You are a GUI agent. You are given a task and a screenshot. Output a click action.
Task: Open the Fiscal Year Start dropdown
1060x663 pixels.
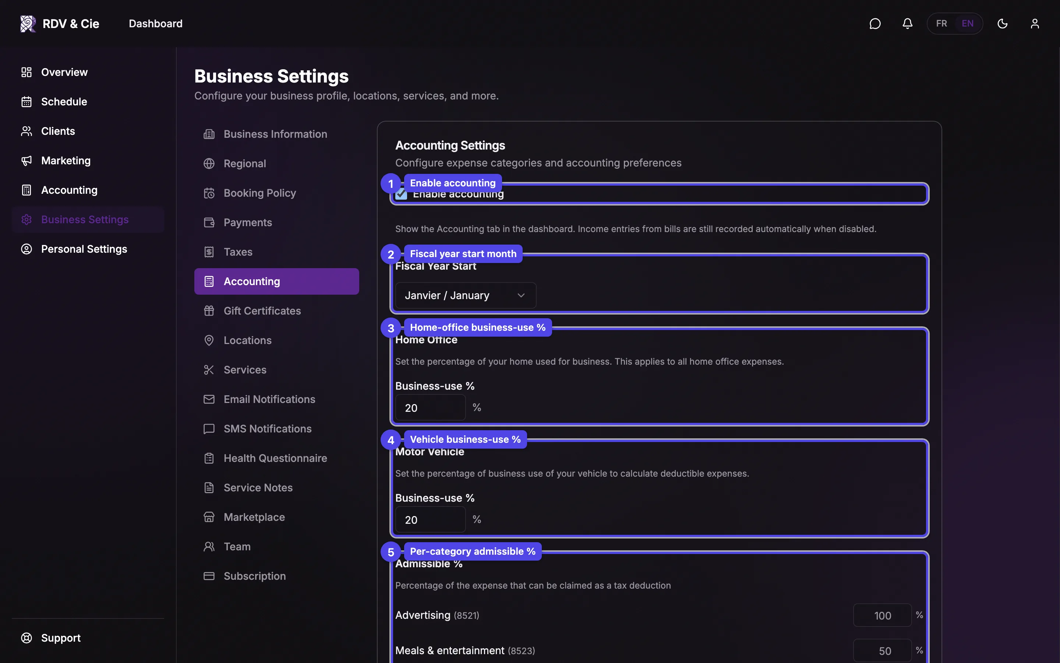tap(466, 295)
